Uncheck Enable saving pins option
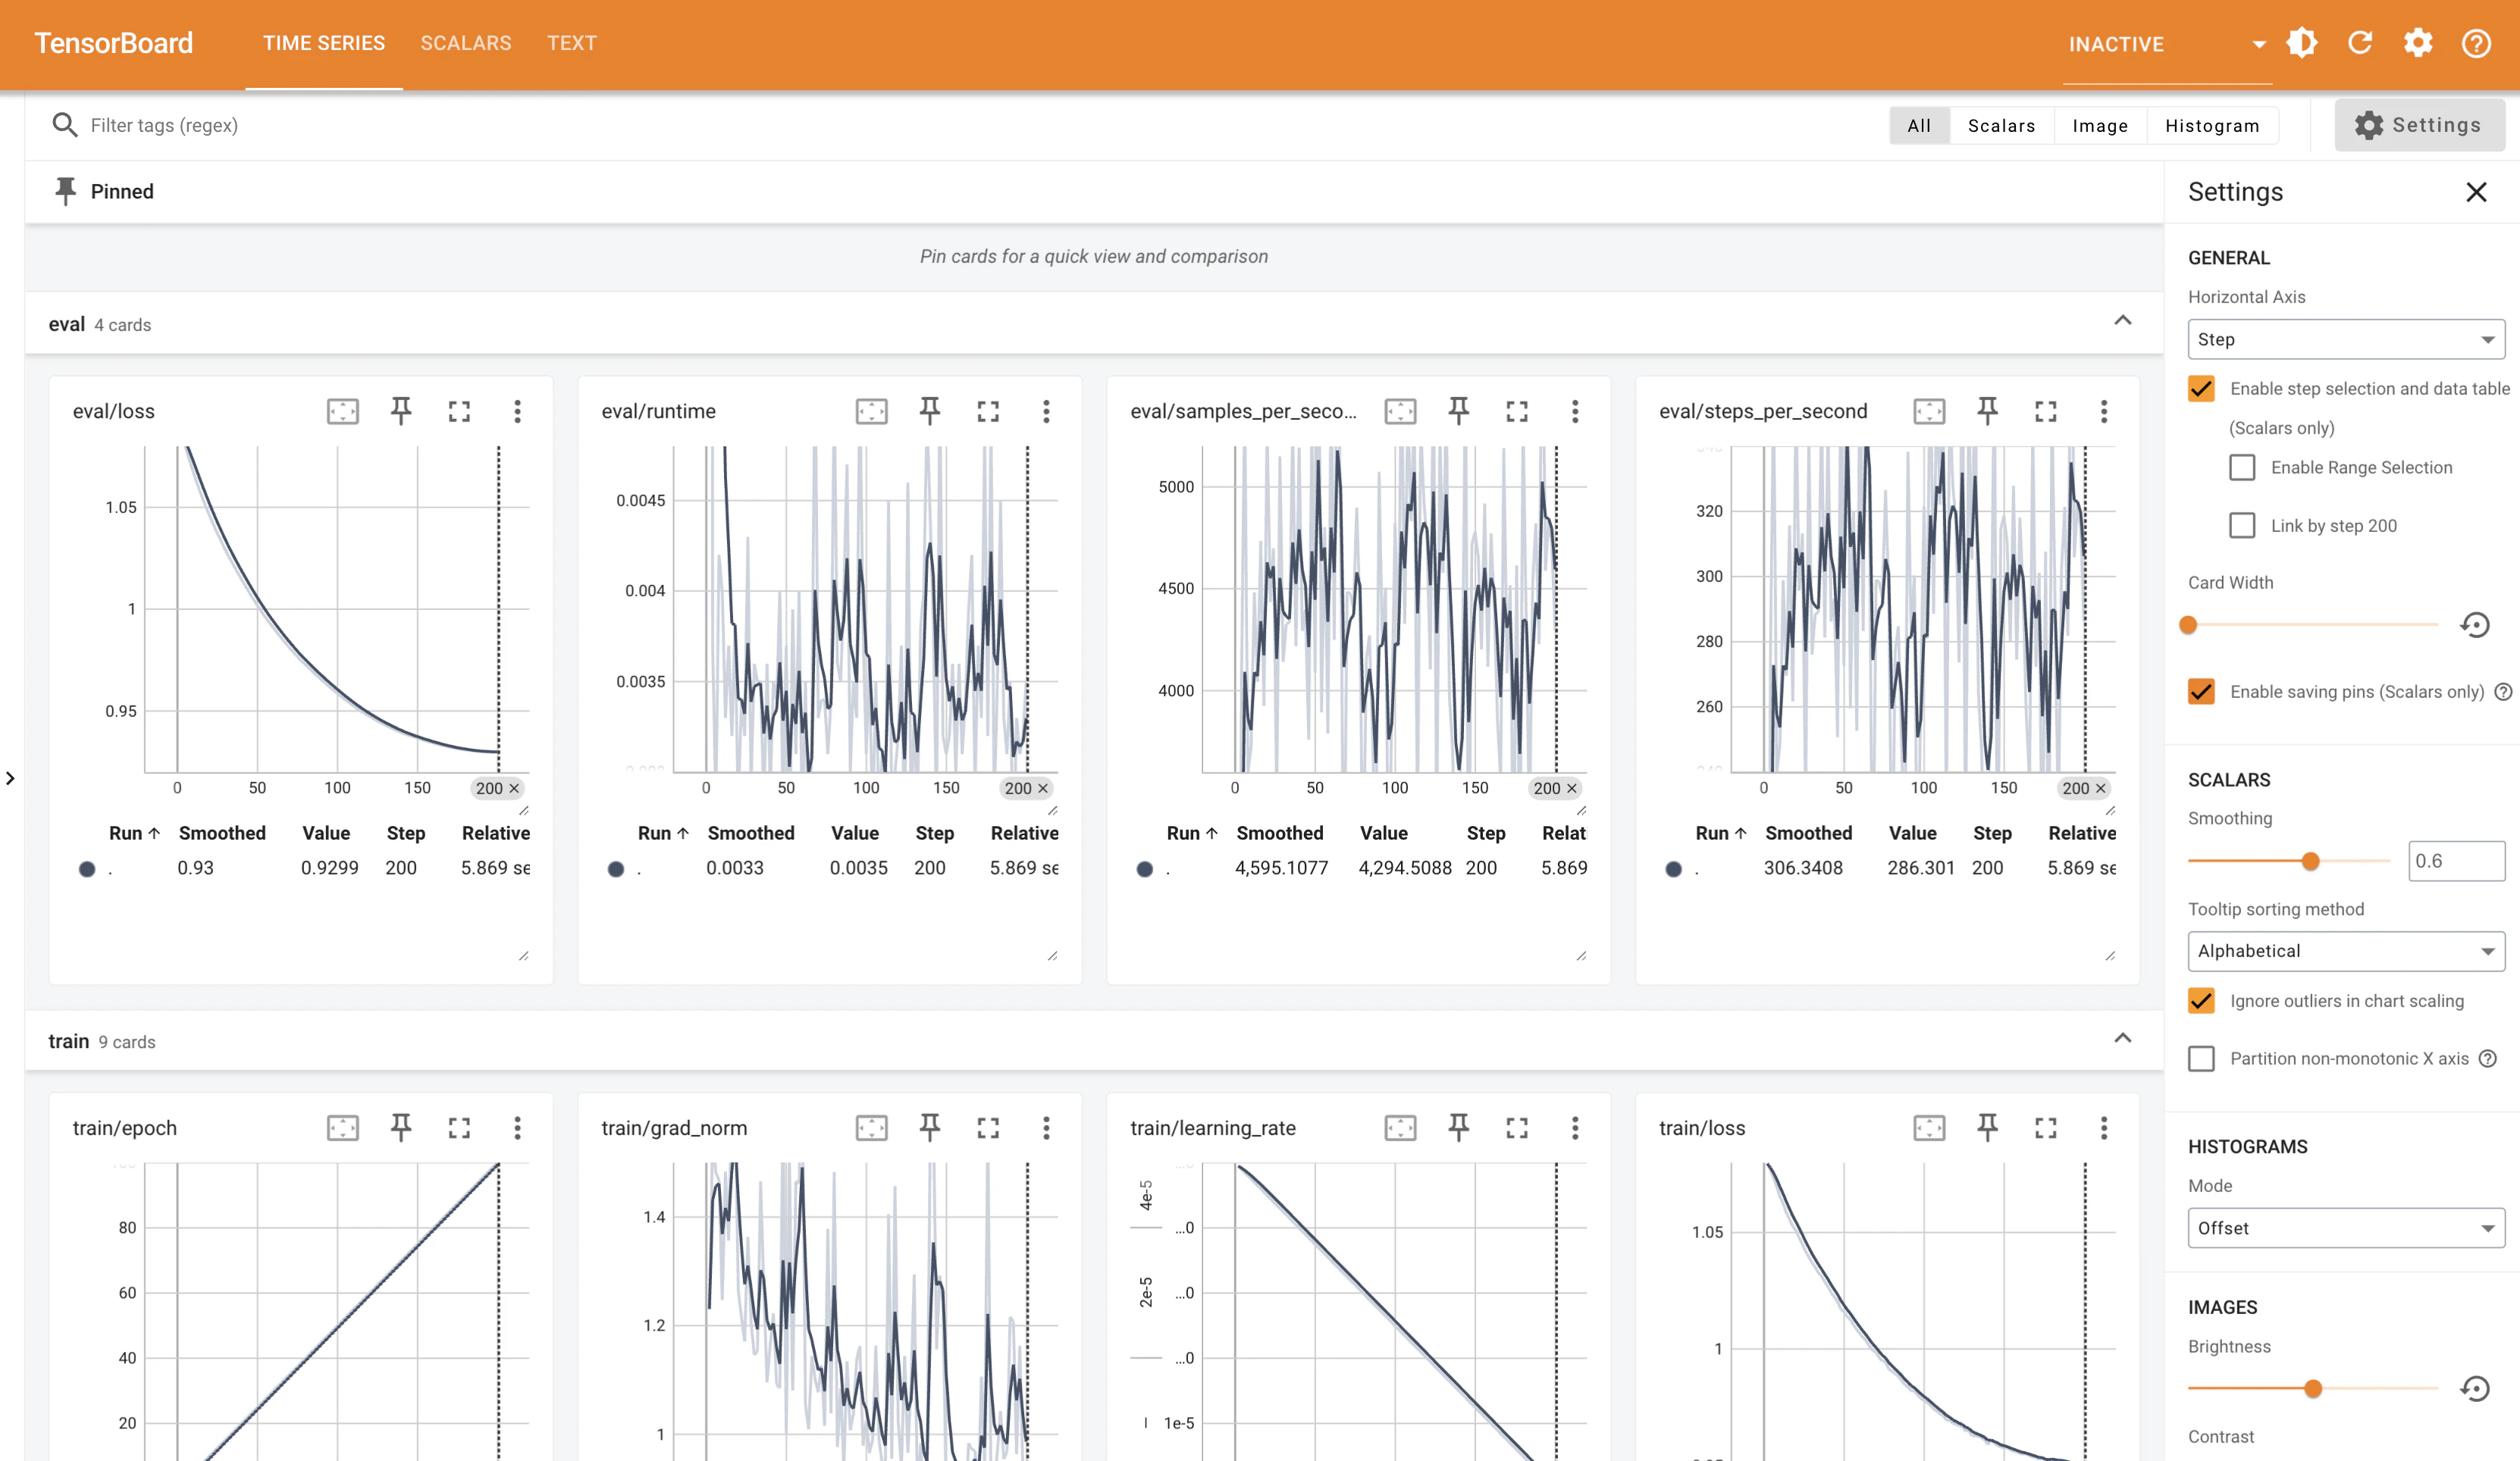The width and height of the screenshot is (2520, 1461). click(x=2201, y=692)
